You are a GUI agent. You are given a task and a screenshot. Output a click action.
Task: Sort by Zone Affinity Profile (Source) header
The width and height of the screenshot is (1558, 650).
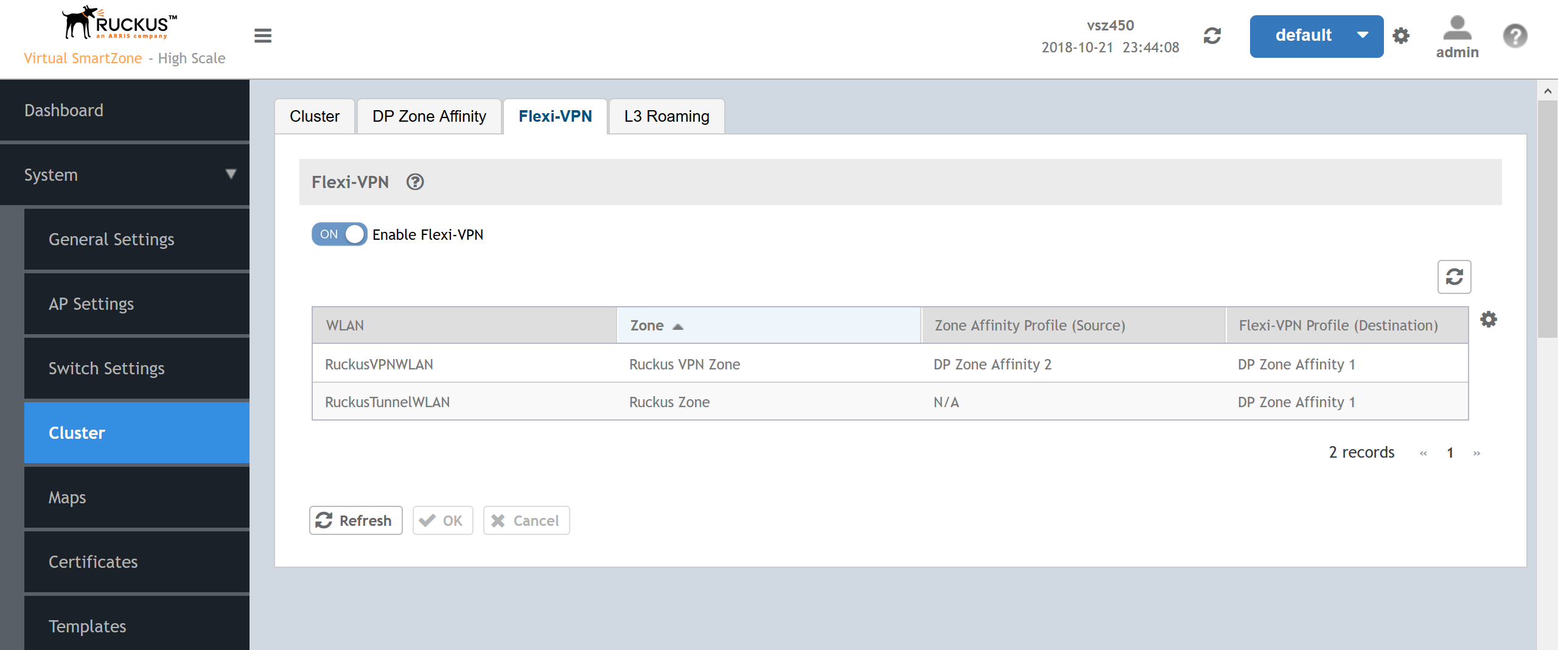[1073, 326]
